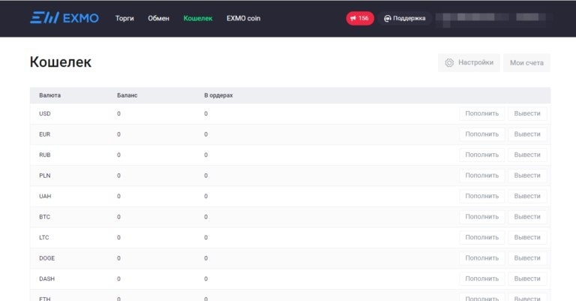This screenshot has height=301, width=576.
Task: Click the settings gear icon
Action: (x=449, y=63)
